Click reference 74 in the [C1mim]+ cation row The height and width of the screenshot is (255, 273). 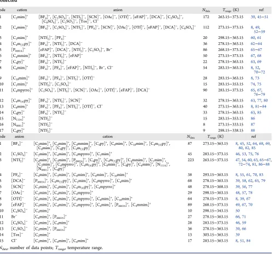(x=253, y=84)
